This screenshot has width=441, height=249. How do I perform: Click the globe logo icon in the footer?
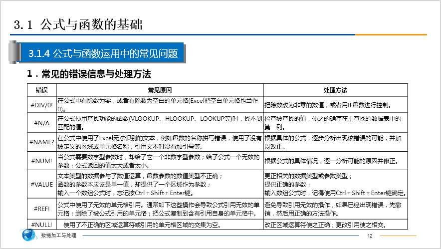click(x=28, y=235)
